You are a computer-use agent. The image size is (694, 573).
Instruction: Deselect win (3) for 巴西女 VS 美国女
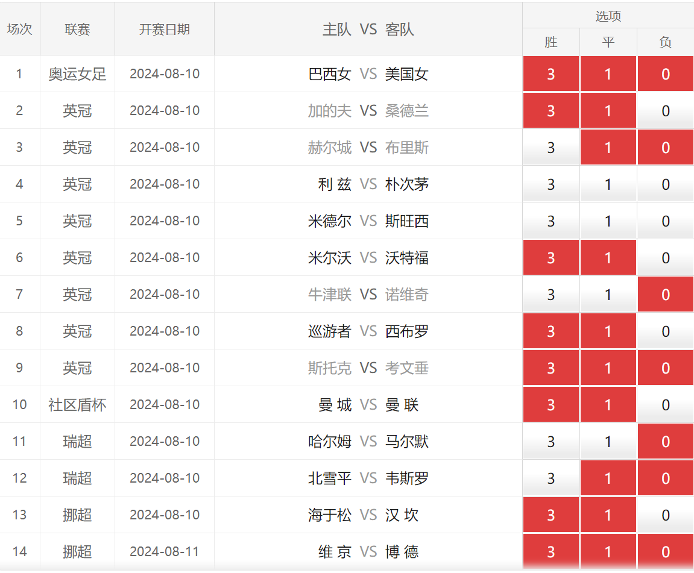point(551,74)
